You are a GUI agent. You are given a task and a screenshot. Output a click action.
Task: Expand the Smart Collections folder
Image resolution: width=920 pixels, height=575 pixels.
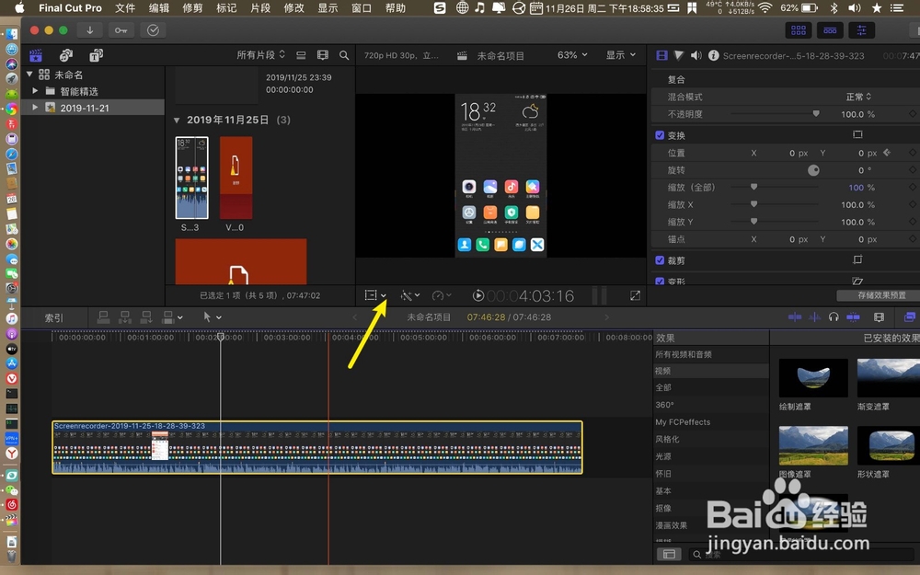point(35,91)
